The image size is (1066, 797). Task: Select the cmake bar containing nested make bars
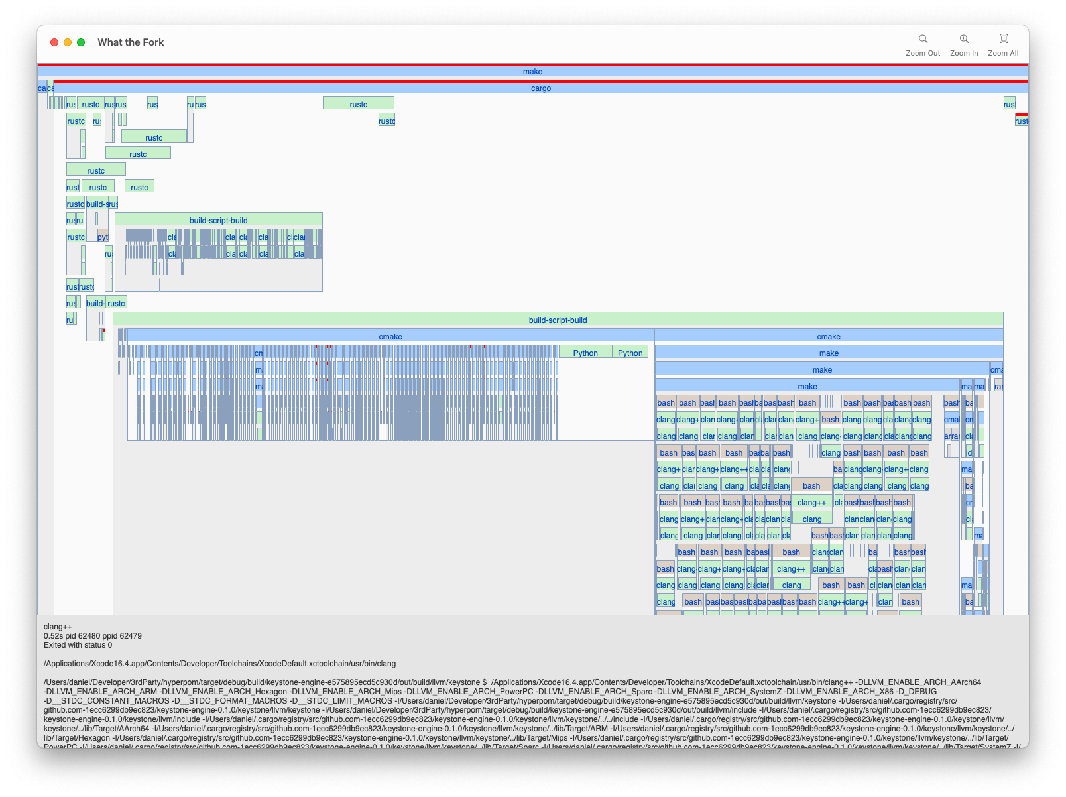(828, 336)
